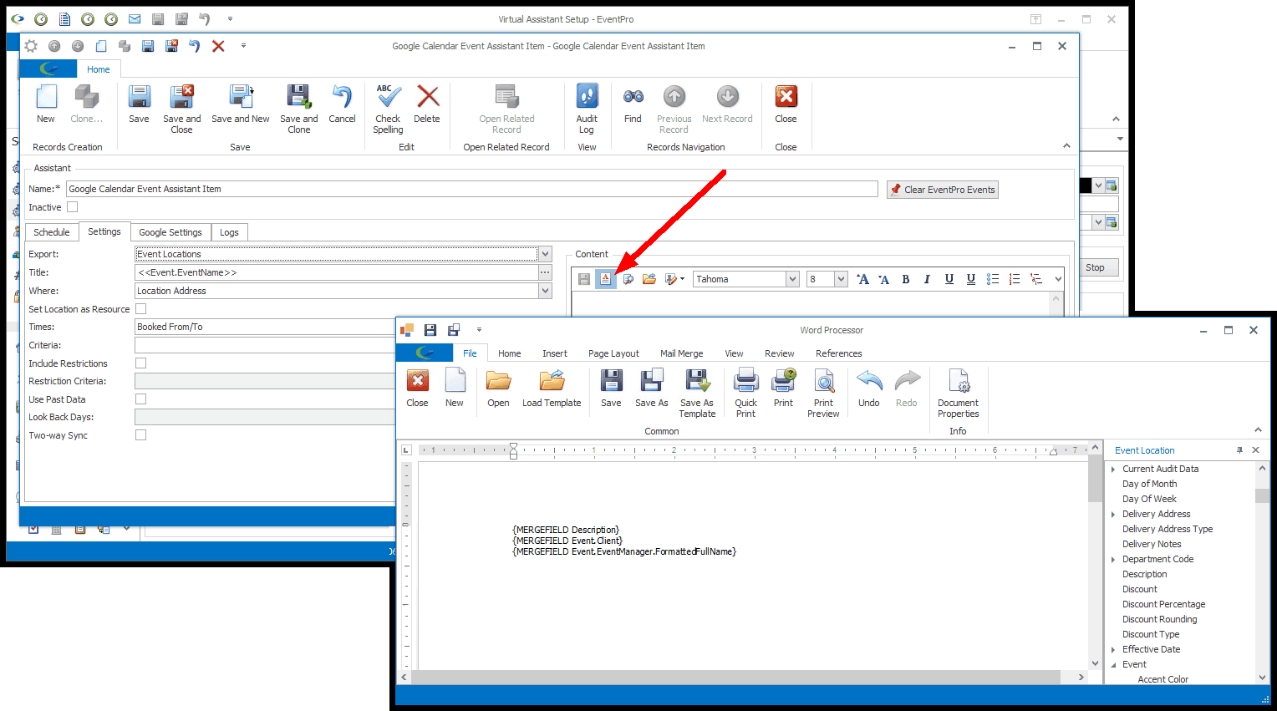Screen dimensions: 1277x711
Task: Expand Department Code tree node
Action: tap(1114, 560)
